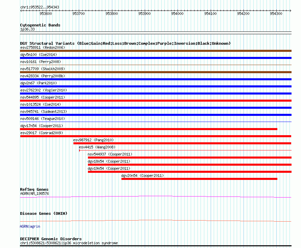Click the nsv544895 (Cooper2011) label

pos(43,97)
